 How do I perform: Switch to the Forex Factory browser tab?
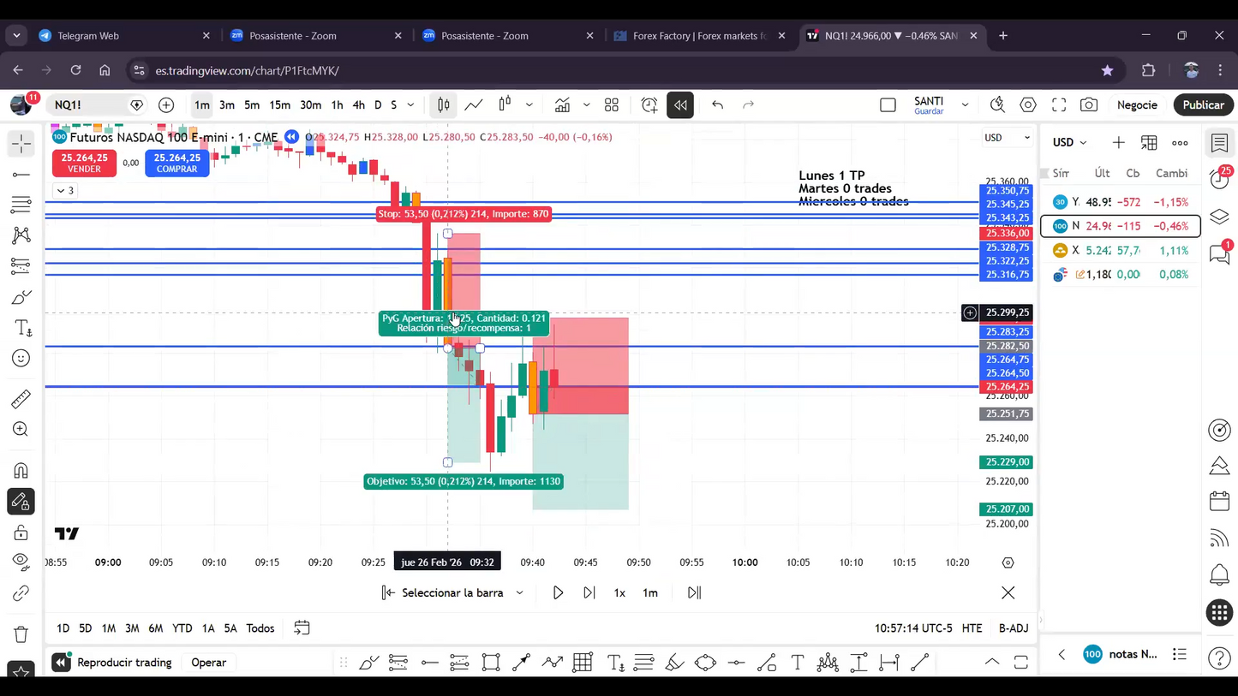(x=698, y=36)
